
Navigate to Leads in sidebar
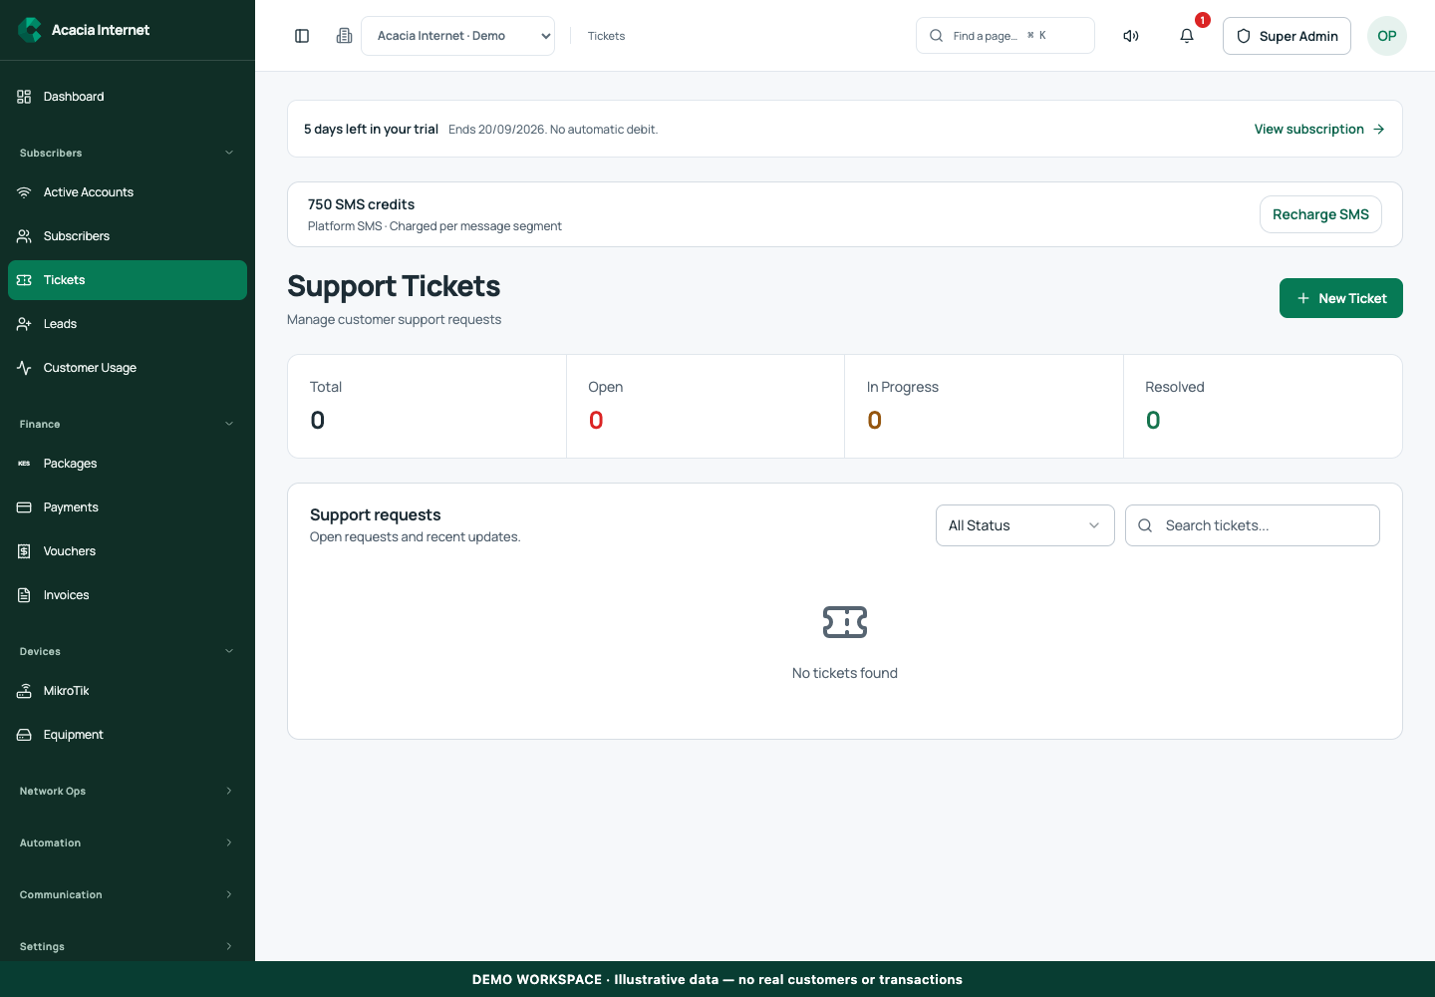(128, 324)
